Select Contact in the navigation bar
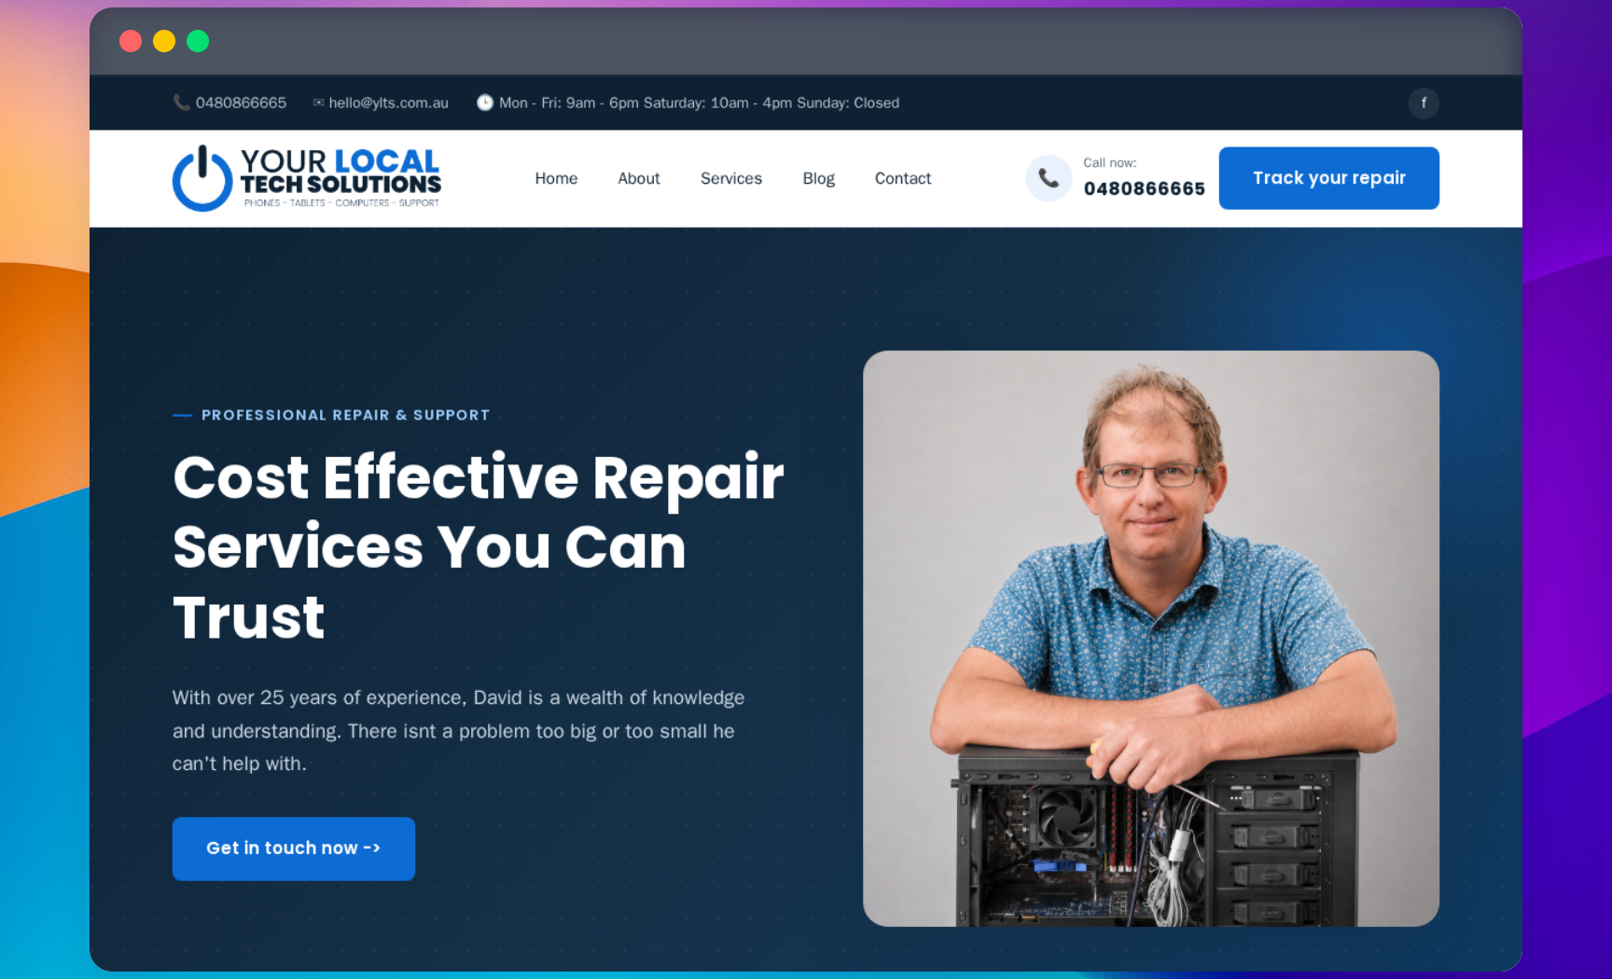The width and height of the screenshot is (1612, 979). coord(903,178)
